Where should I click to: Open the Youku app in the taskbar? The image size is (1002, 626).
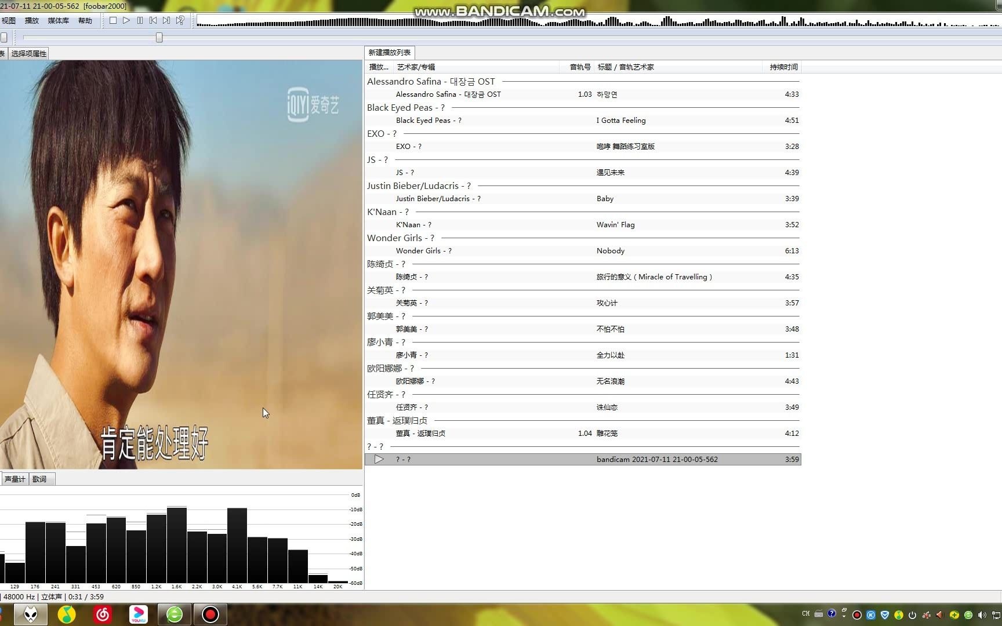139,614
